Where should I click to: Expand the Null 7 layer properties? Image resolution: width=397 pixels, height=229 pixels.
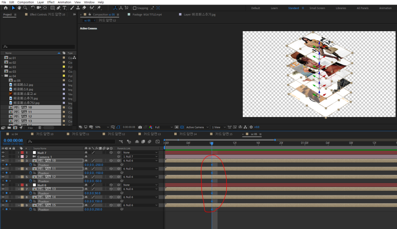pyautogui.click(x=18, y=153)
